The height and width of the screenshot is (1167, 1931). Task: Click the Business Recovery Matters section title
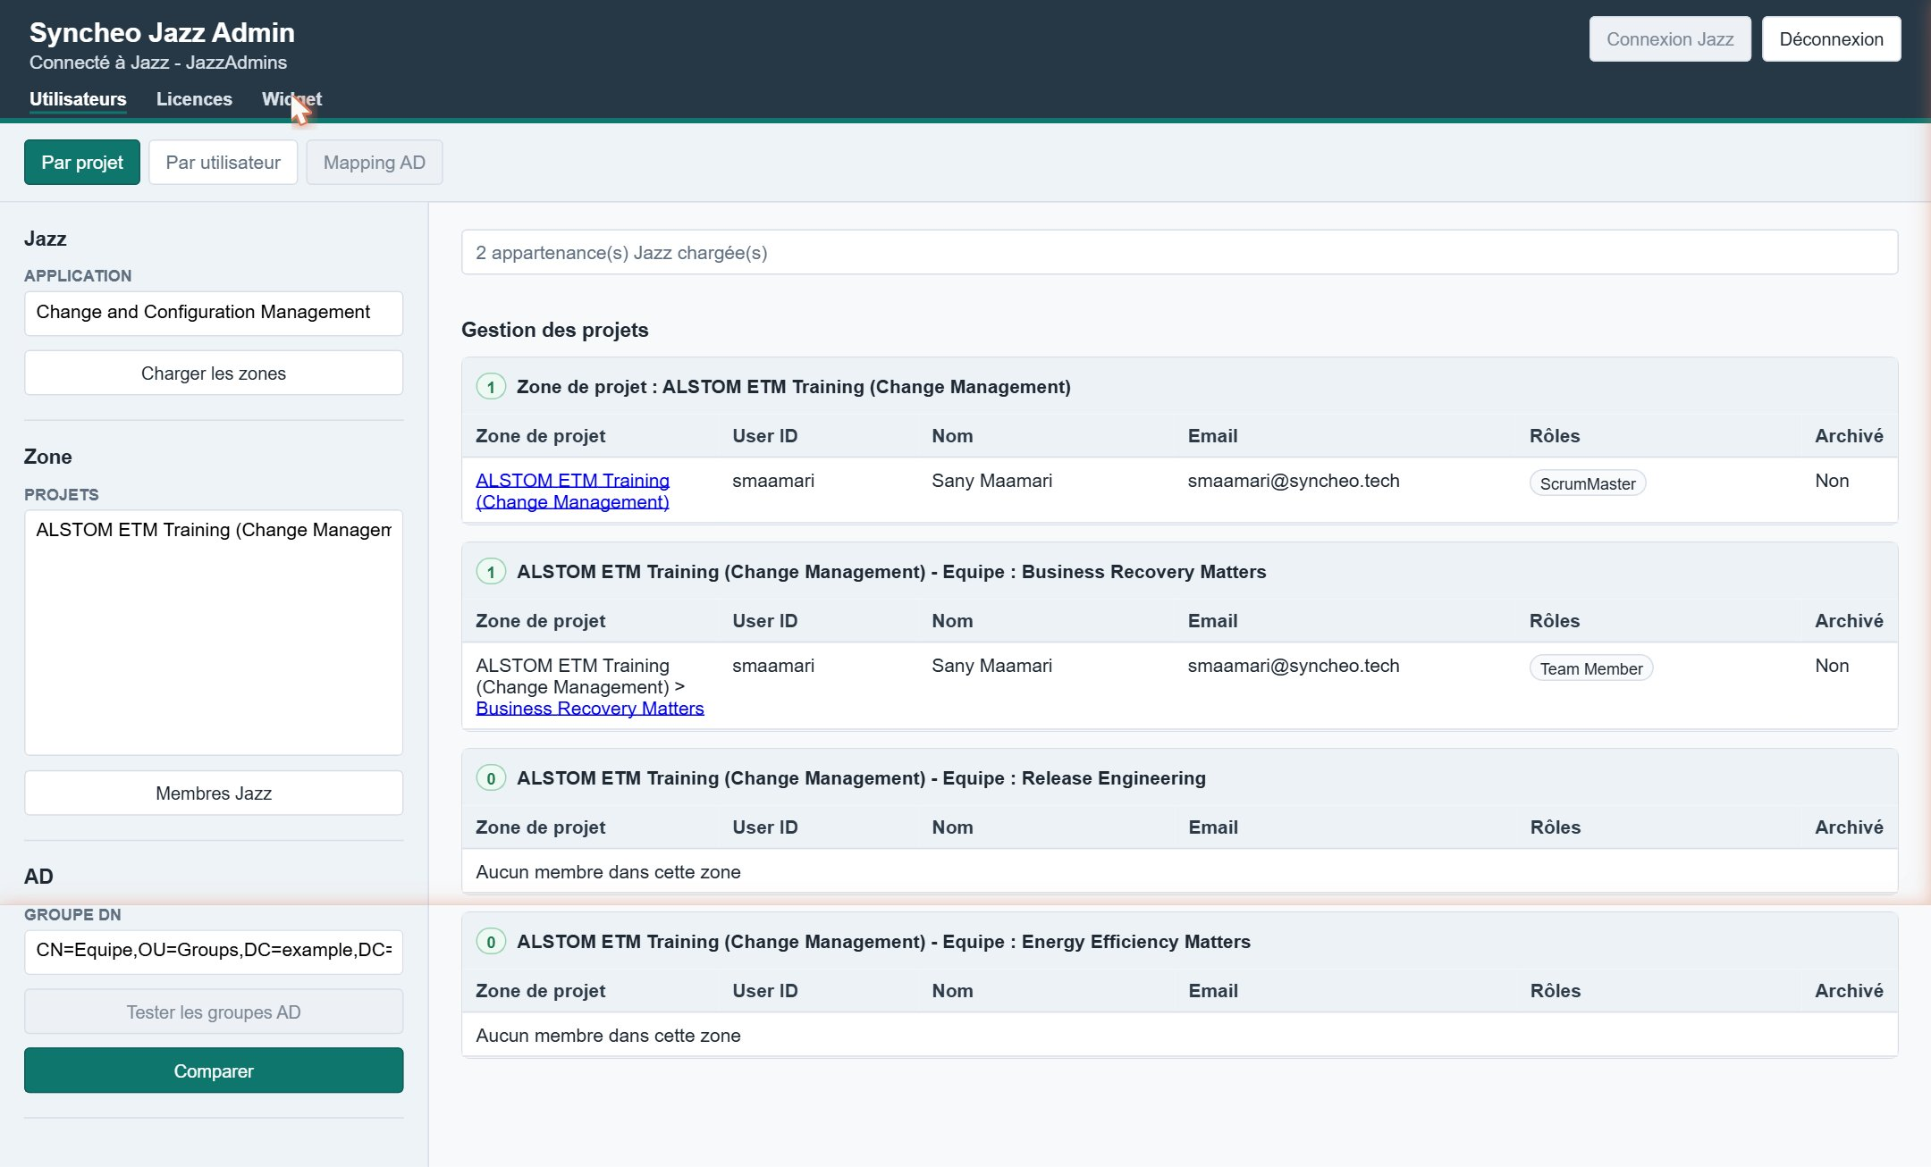(891, 572)
